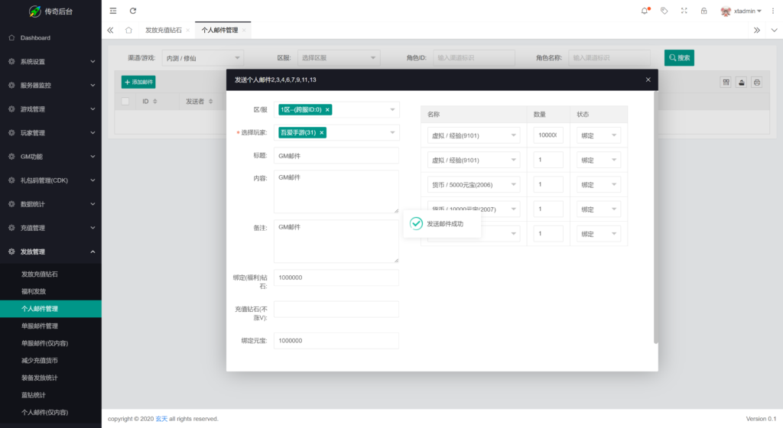Expand the 充值管理 sidebar menu
This screenshot has width=783, height=428.
click(x=50, y=228)
